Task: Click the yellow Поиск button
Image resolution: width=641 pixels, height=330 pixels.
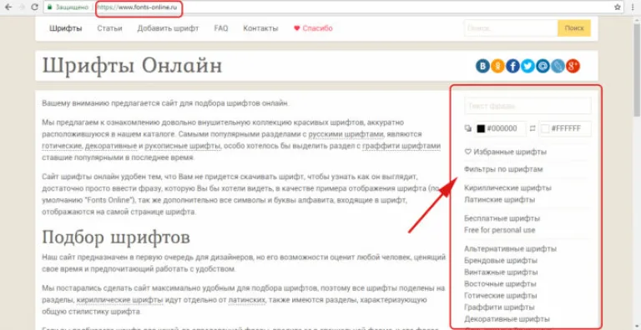Action: click(574, 28)
